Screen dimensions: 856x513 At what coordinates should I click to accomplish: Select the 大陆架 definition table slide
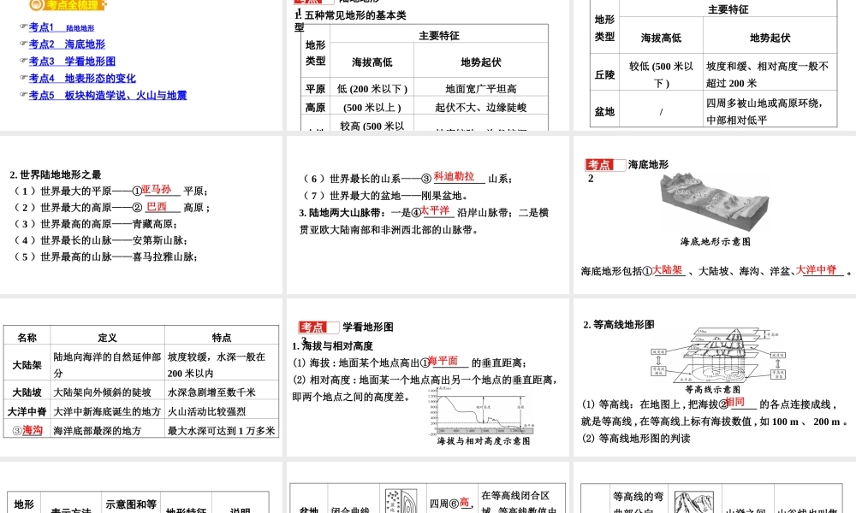click(x=141, y=377)
